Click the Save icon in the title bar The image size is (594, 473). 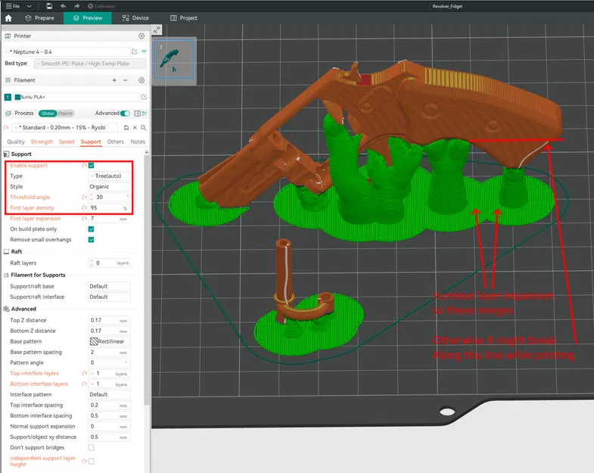49,5
